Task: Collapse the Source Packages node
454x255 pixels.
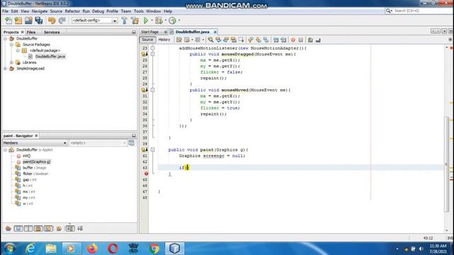Action: 11,45
